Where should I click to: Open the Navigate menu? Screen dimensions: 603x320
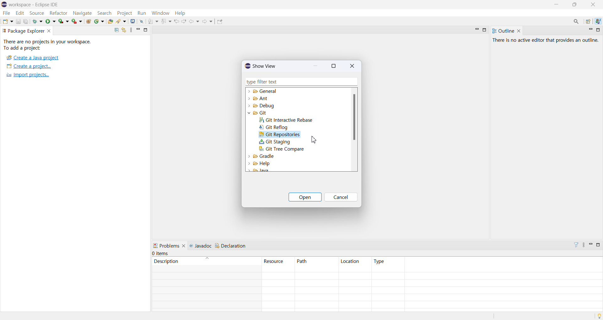[82, 13]
